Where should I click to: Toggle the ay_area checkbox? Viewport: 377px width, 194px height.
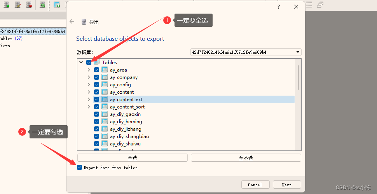[x=97, y=70]
